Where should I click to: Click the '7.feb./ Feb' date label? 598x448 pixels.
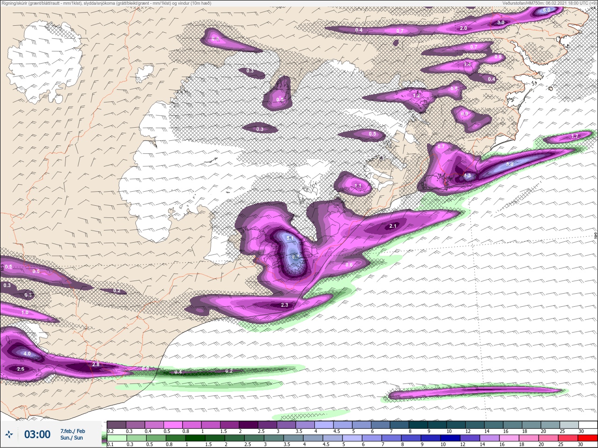point(72,431)
